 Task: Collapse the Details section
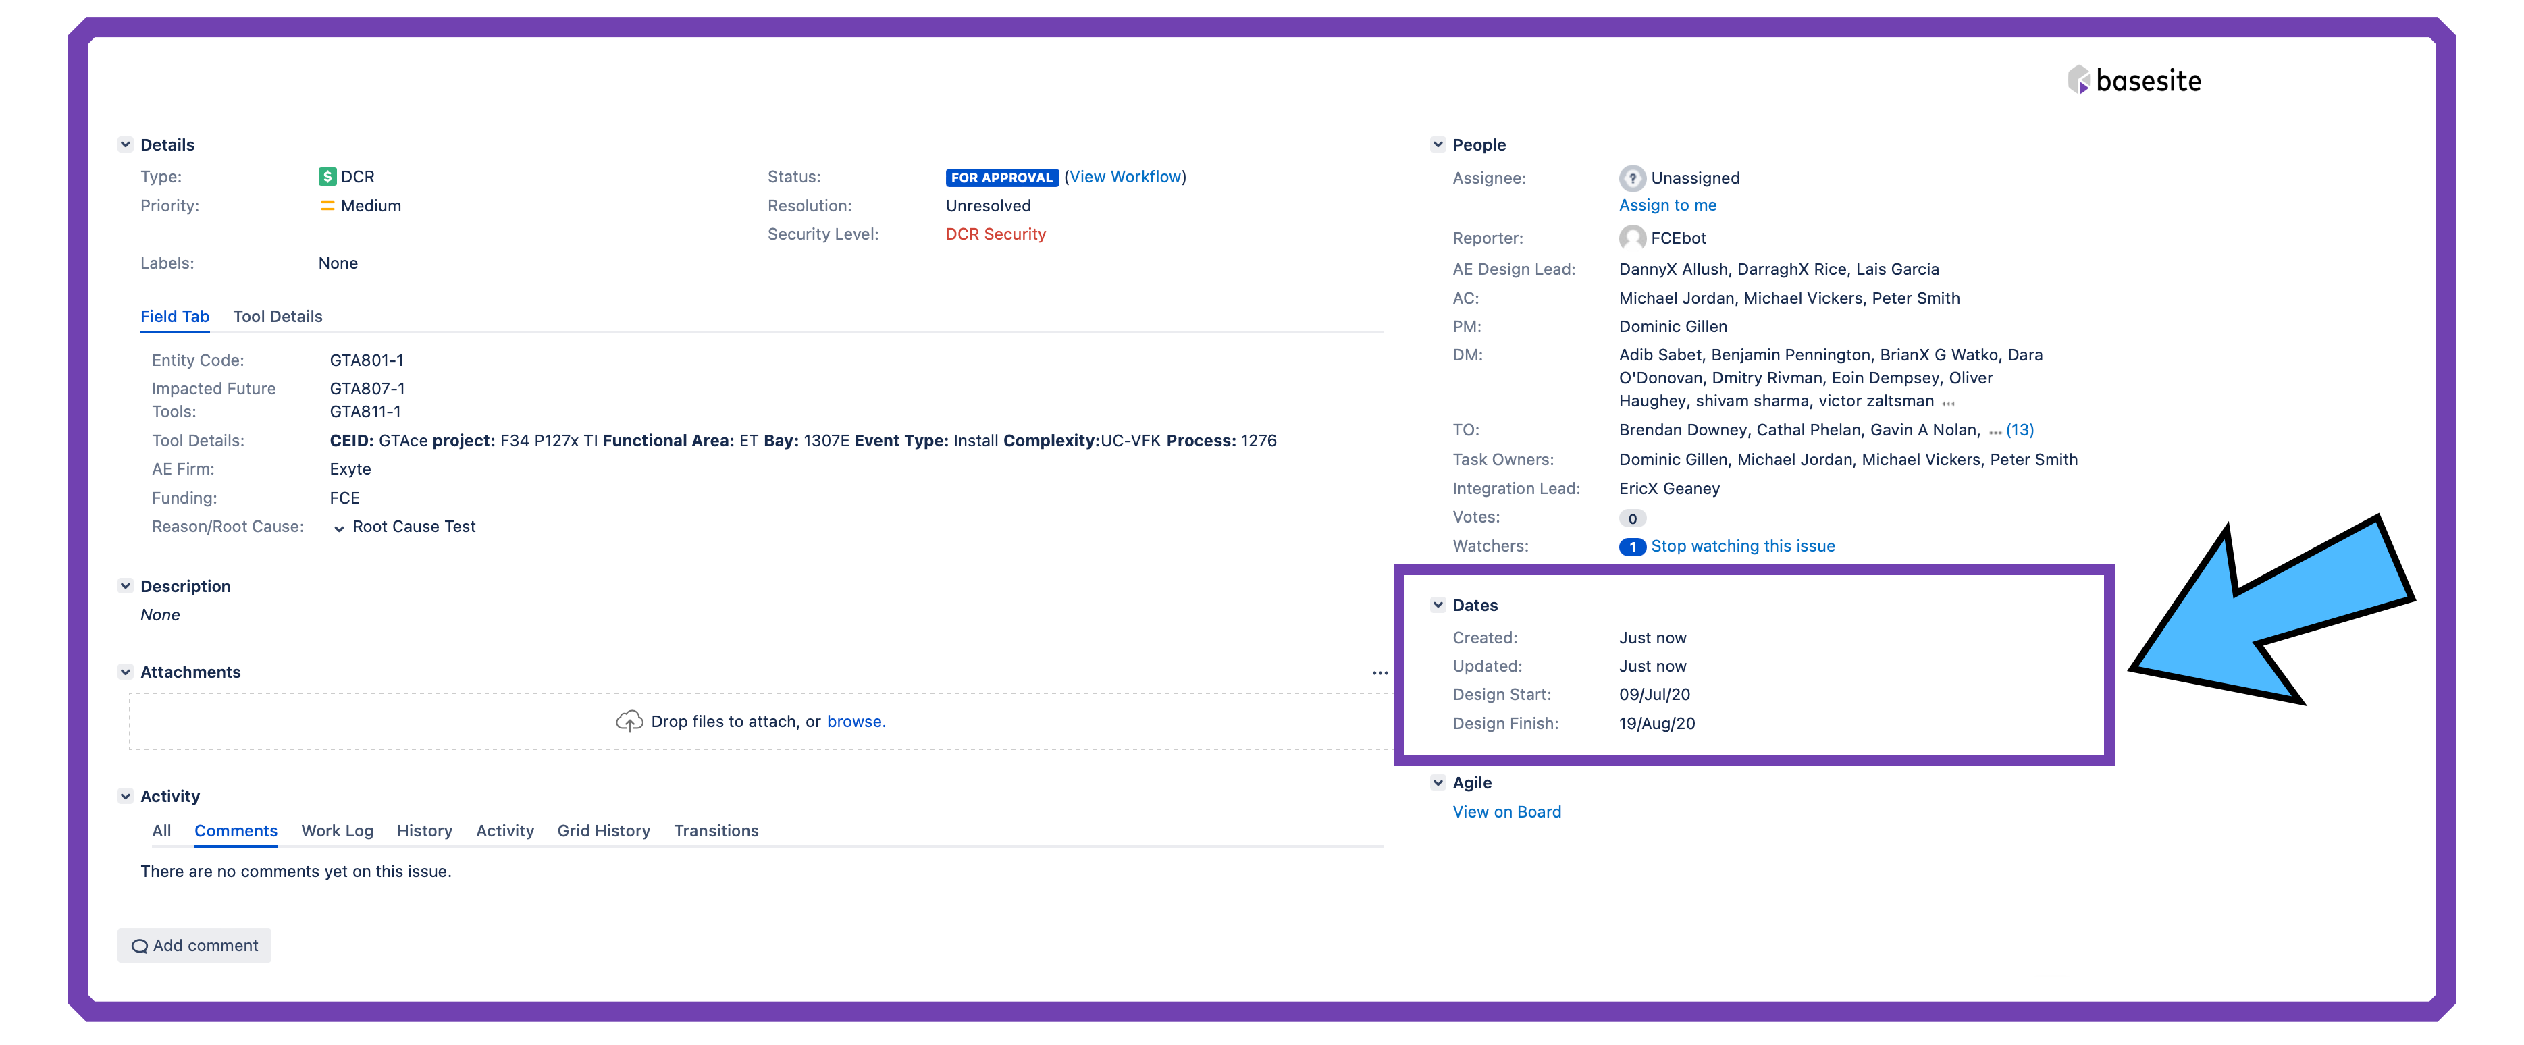click(126, 145)
